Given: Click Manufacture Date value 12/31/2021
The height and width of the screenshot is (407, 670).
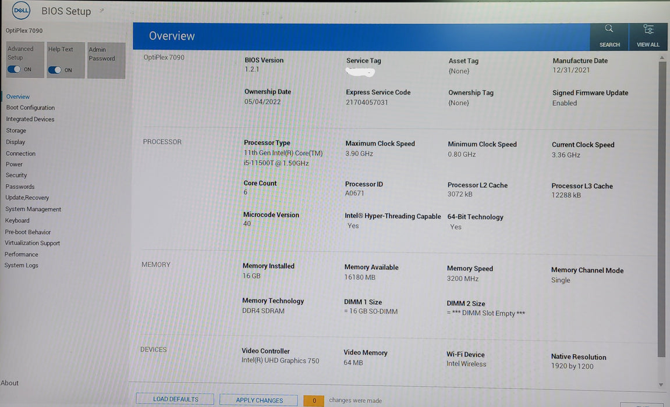Looking at the screenshot, I should tap(571, 70).
